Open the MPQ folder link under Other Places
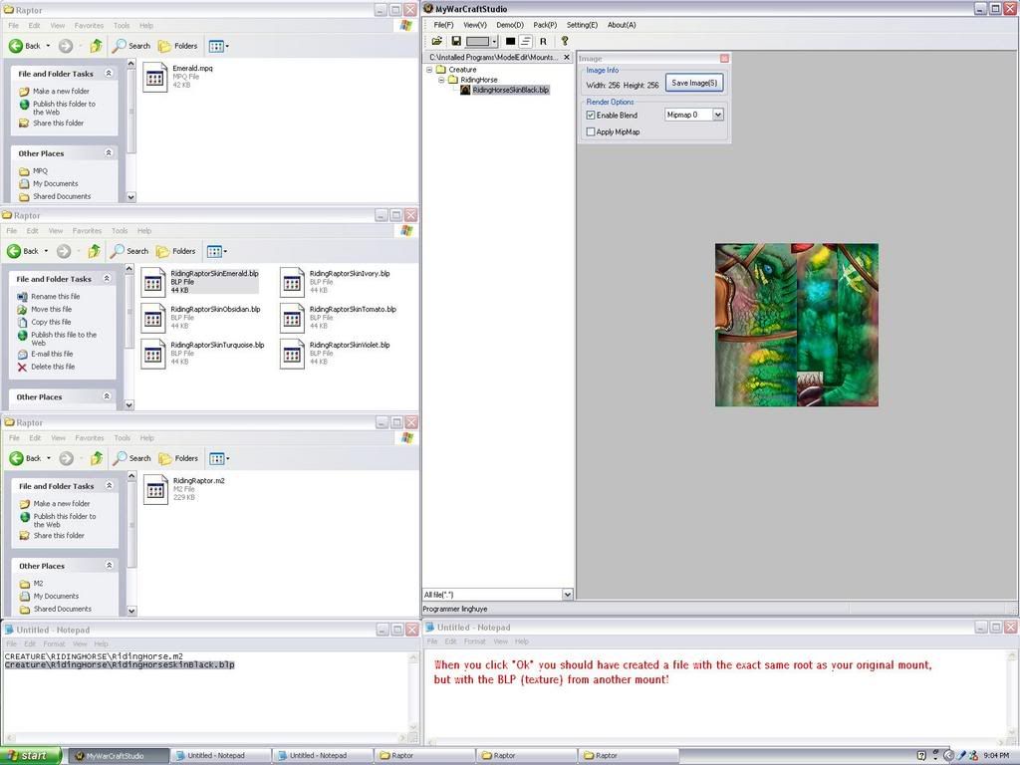This screenshot has height=765, width=1020. [x=40, y=171]
